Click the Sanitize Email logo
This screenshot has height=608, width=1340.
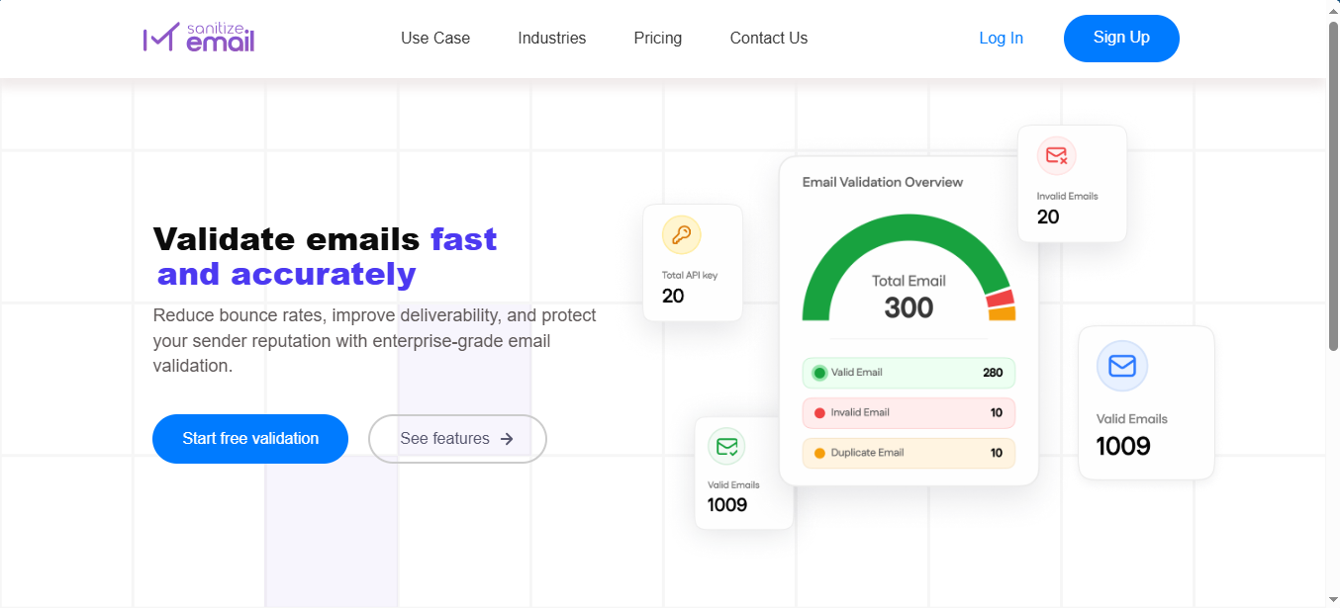pyautogui.click(x=199, y=38)
